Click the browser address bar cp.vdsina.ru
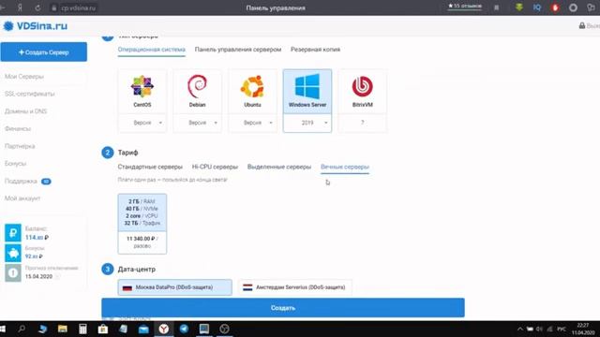Image resolution: width=600 pixels, height=337 pixels. pos(78,7)
